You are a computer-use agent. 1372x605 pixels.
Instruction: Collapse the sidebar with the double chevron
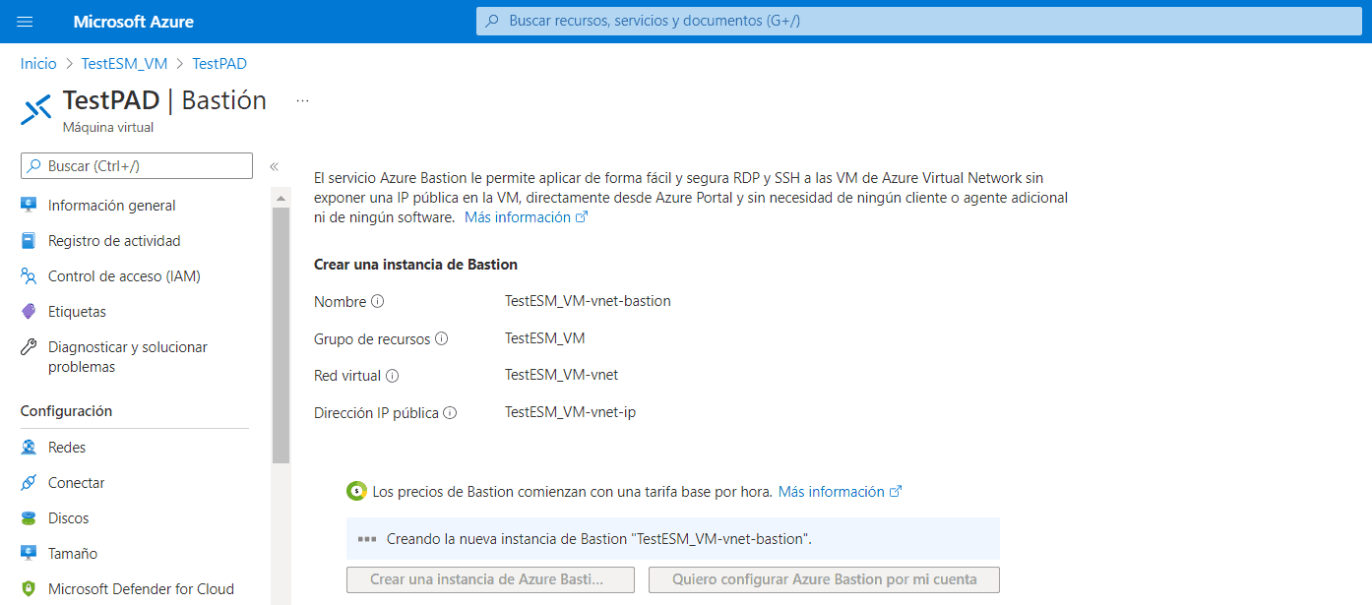pyautogui.click(x=275, y=166)
